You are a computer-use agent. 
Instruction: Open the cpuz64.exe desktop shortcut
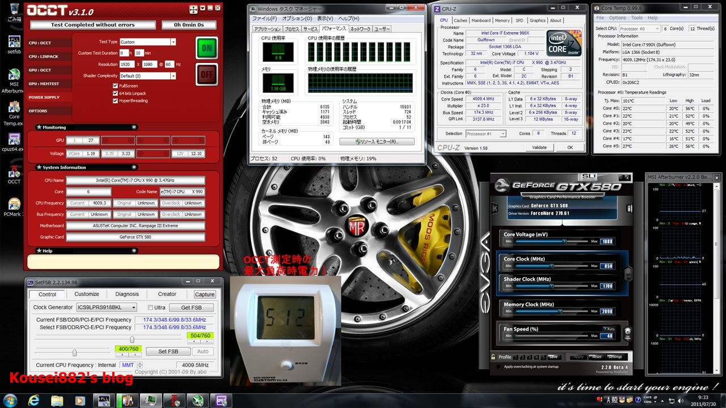point(14,143)
